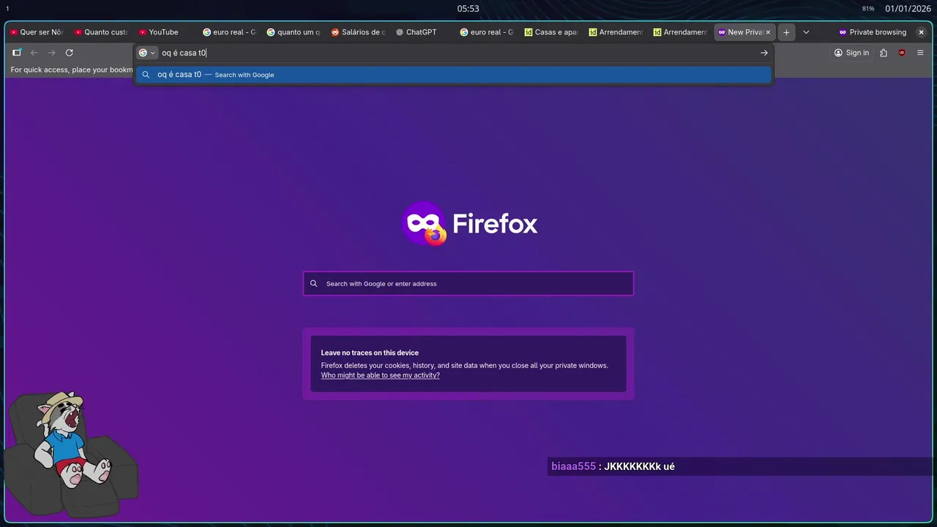Viewport: 937px width, 527px height.
Task: Open the YouTube tab
Action: tap(166, 32)
